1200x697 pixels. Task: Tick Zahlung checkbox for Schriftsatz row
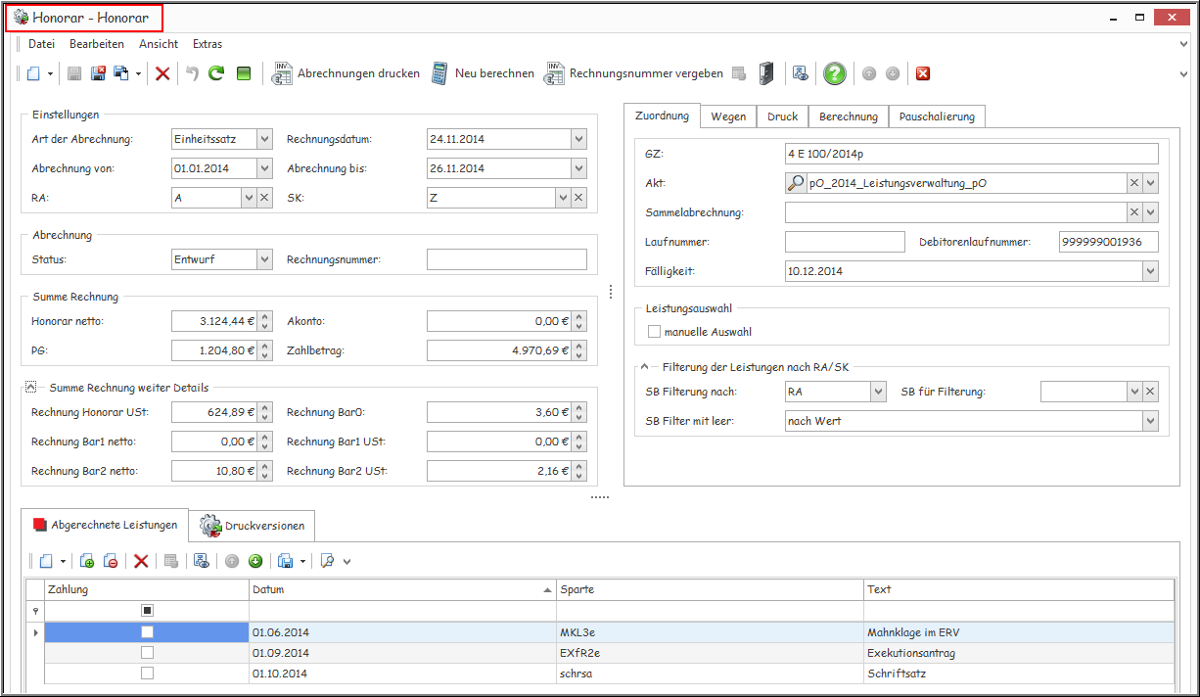[x=147, y=674]
